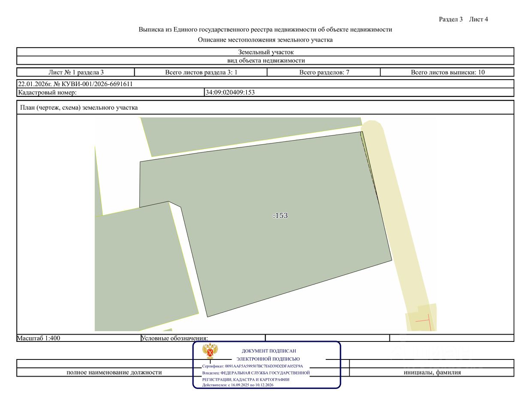Click 'РЕГИСТРАЦИИ, КАДАСТРА И КАРТОГРАФИИ' line
This screenshot has height=410, width=531.
246,380
